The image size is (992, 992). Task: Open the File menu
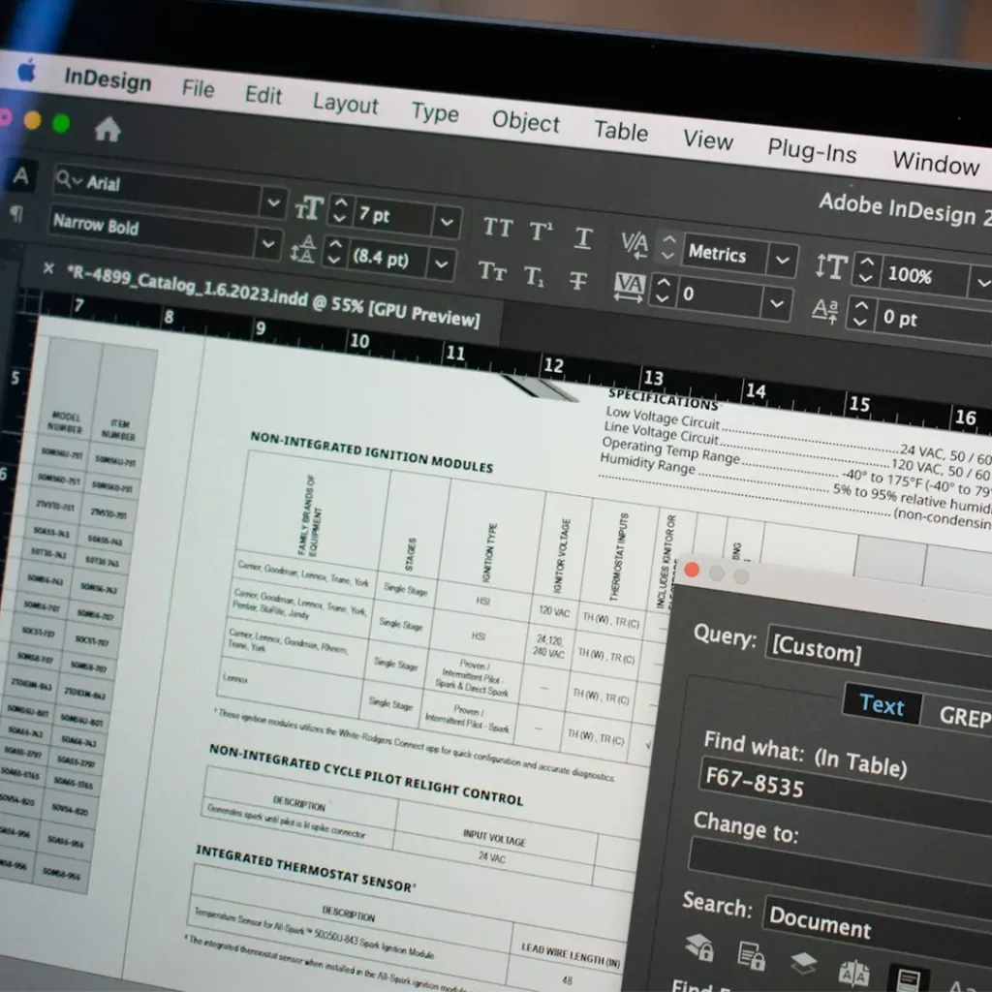(198, 88)
